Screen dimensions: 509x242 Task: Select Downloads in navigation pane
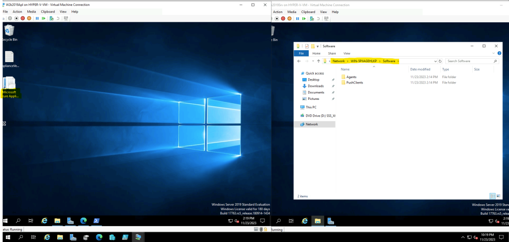313,86
